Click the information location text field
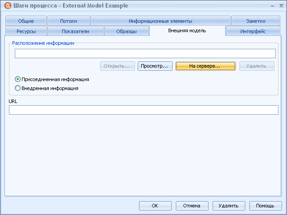Viewport: 287px width, 215px height. click(x=145, y=53)
